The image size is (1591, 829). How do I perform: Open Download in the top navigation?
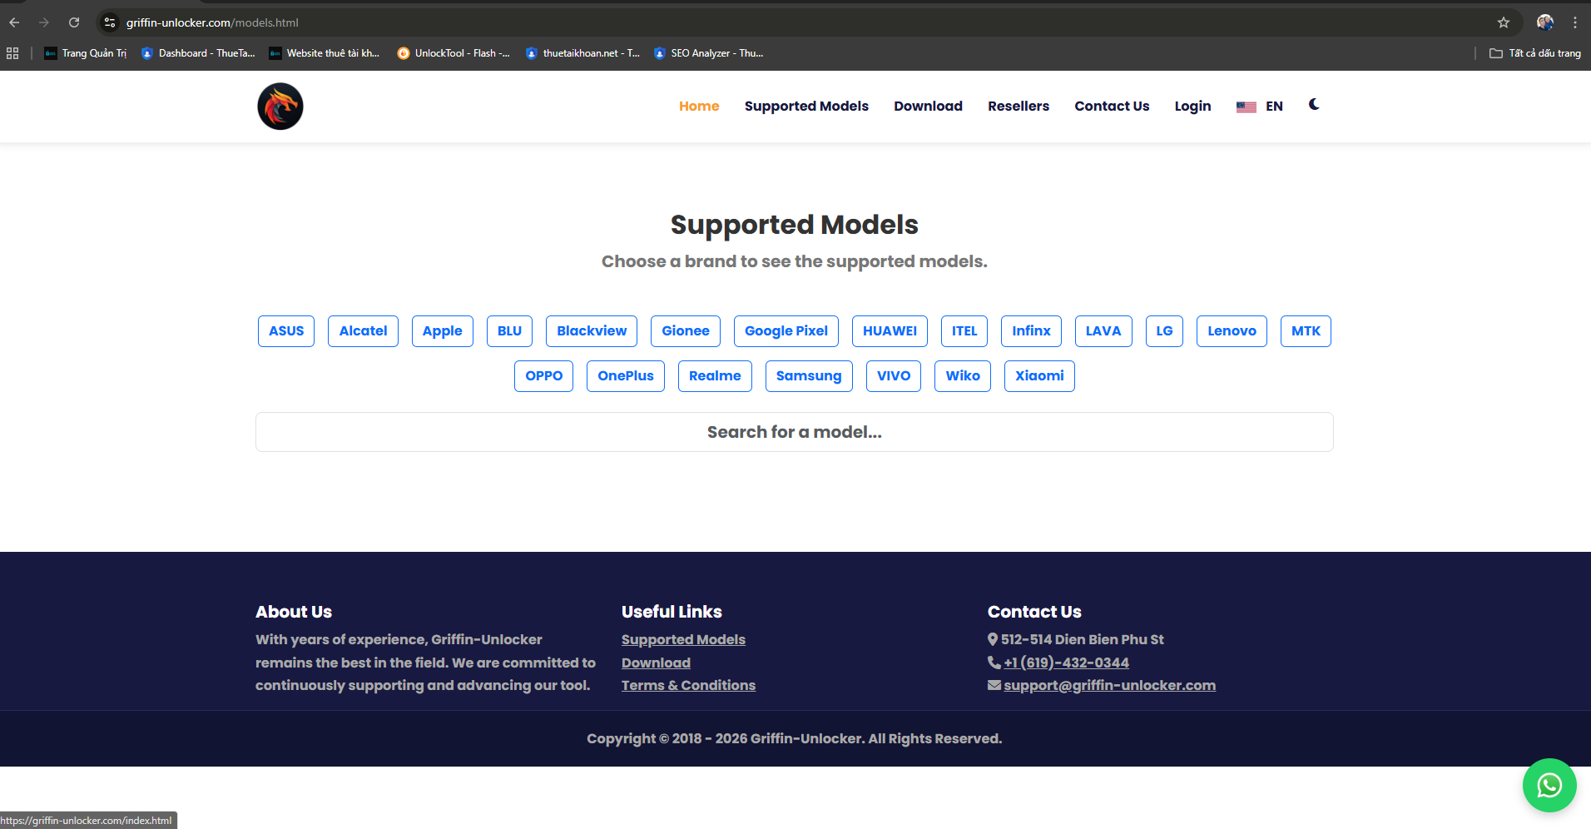click(928, 107)
